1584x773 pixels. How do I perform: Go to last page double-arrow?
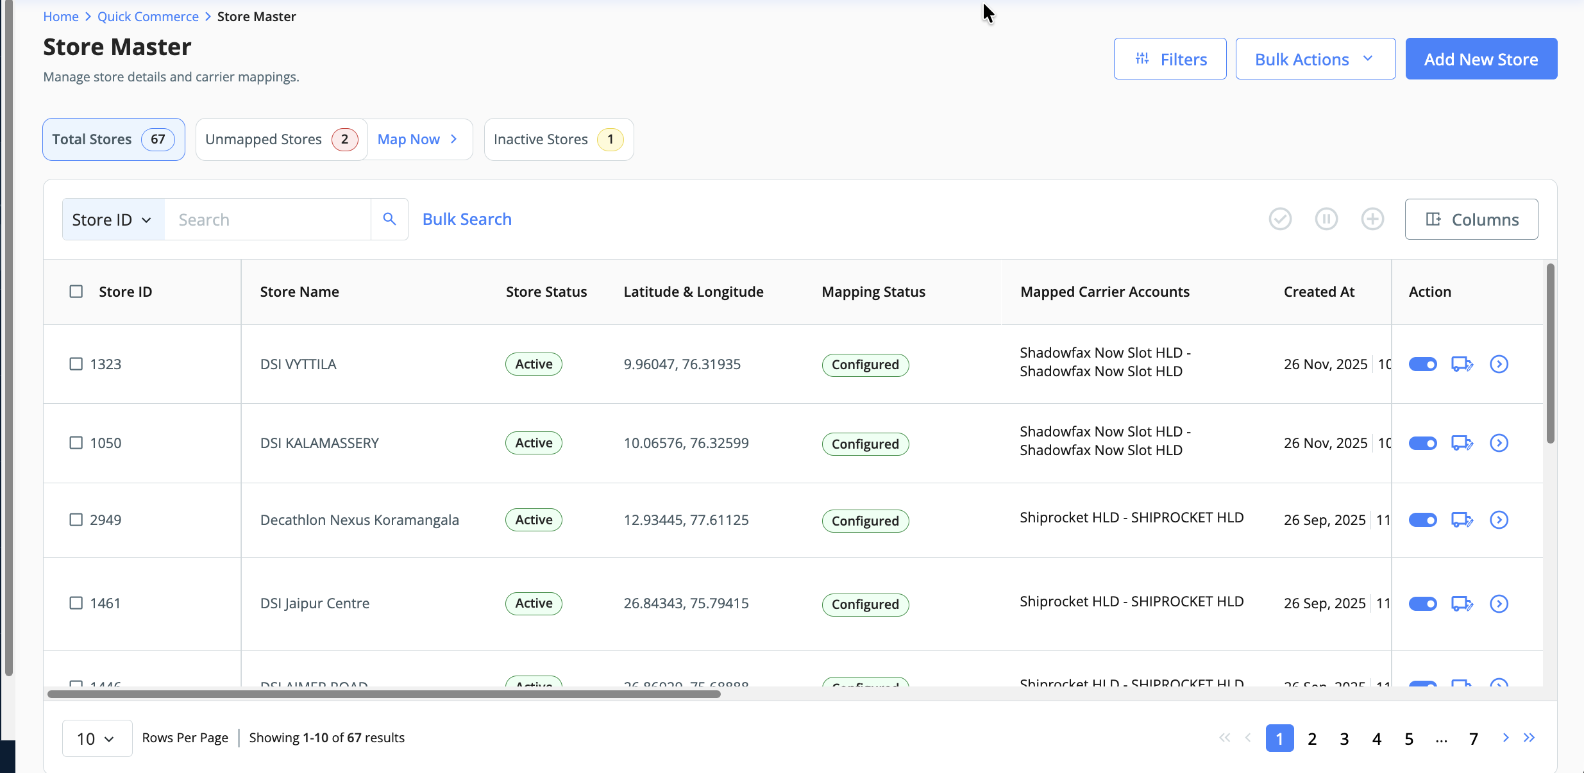click(x=1529, y=738)
